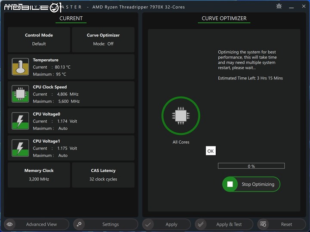Viewport: 310px width, 232px height.
Task: Click the Apply button
Action: [167, 224]
